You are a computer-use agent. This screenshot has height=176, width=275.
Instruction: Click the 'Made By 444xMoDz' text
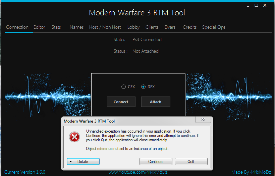251,172
